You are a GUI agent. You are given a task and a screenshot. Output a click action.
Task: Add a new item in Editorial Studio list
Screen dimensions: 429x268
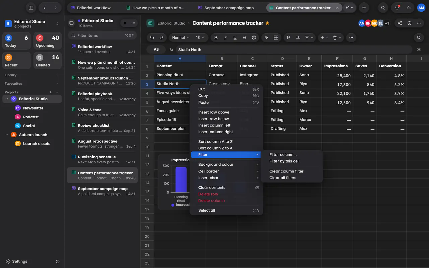pos(125,23)
